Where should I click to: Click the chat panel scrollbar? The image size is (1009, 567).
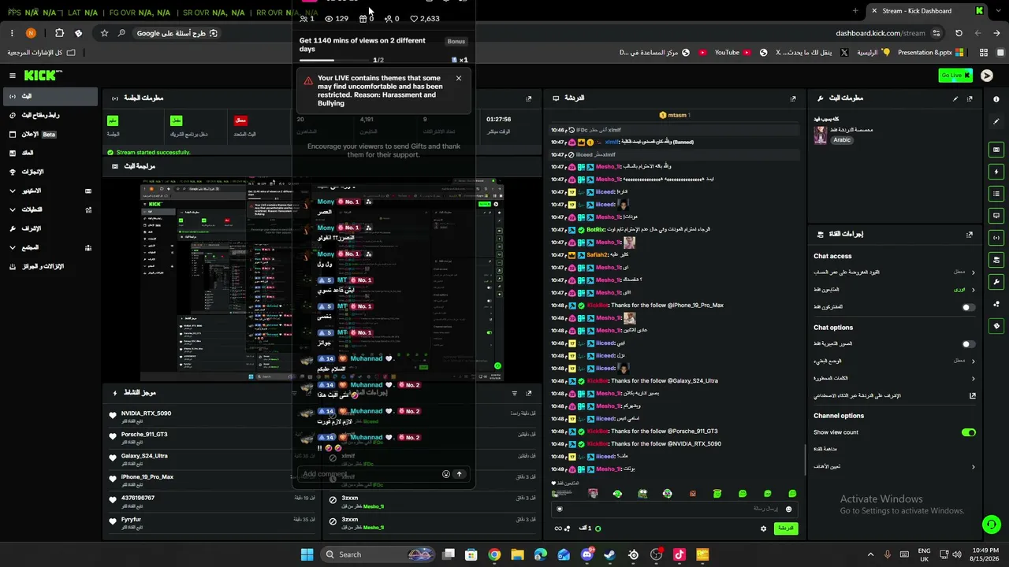(804, 461)
